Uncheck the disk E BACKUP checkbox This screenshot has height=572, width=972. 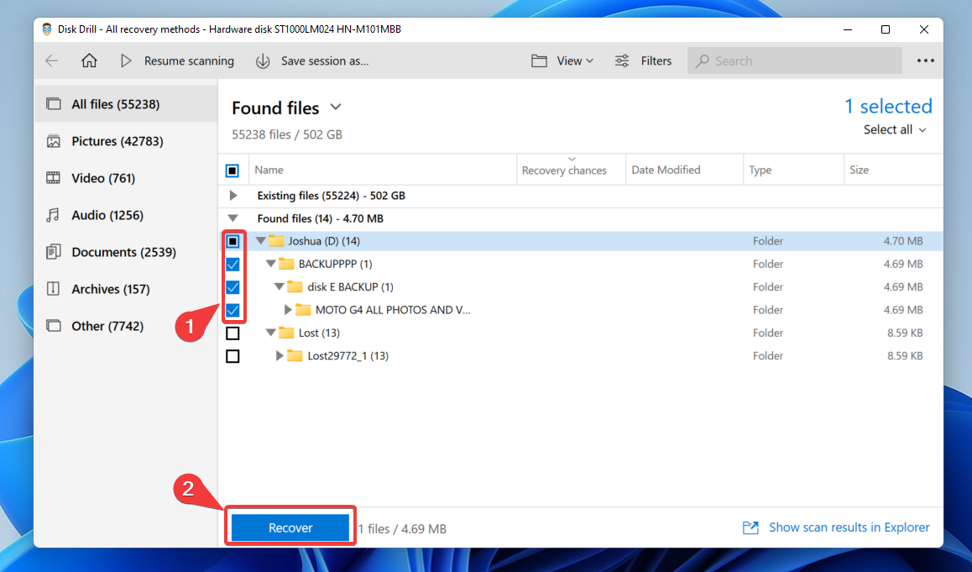click(x=233, y=287)
